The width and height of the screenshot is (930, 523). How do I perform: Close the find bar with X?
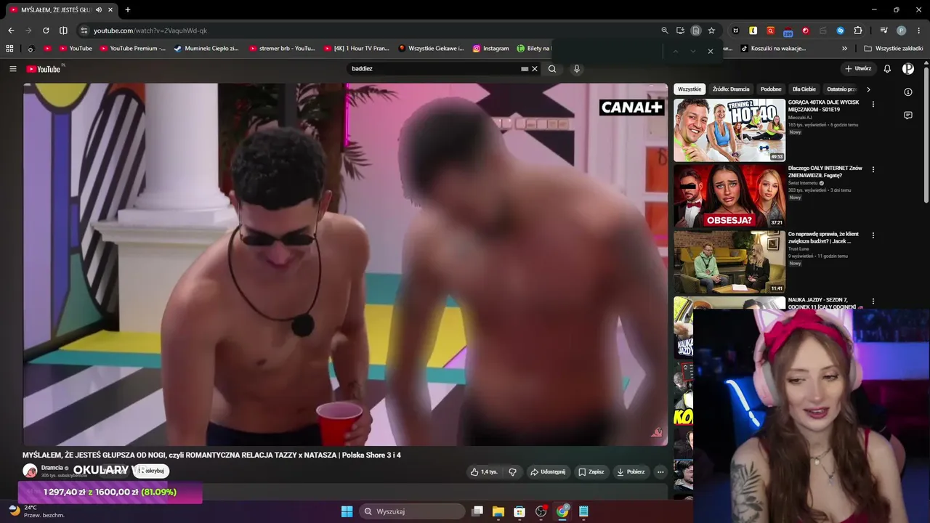coord(711,51)
